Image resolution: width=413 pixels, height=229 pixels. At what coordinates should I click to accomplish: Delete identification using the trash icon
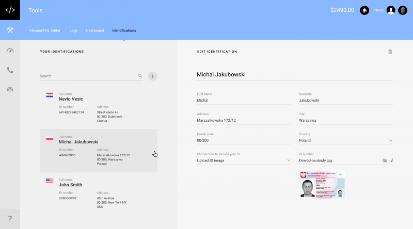click(390, 52)
